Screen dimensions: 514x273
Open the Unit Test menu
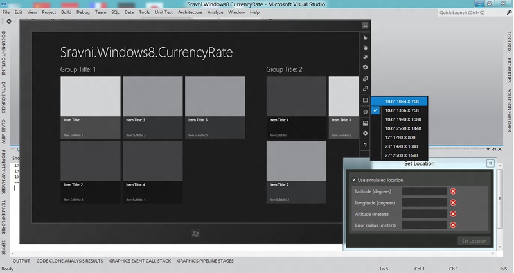(x=164, y=12)
